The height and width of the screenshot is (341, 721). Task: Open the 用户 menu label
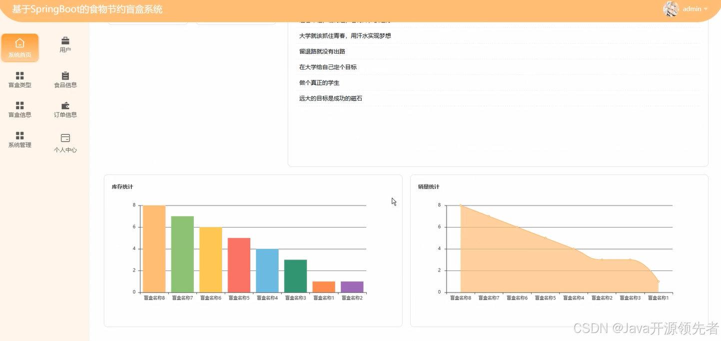tap(65, 50)
